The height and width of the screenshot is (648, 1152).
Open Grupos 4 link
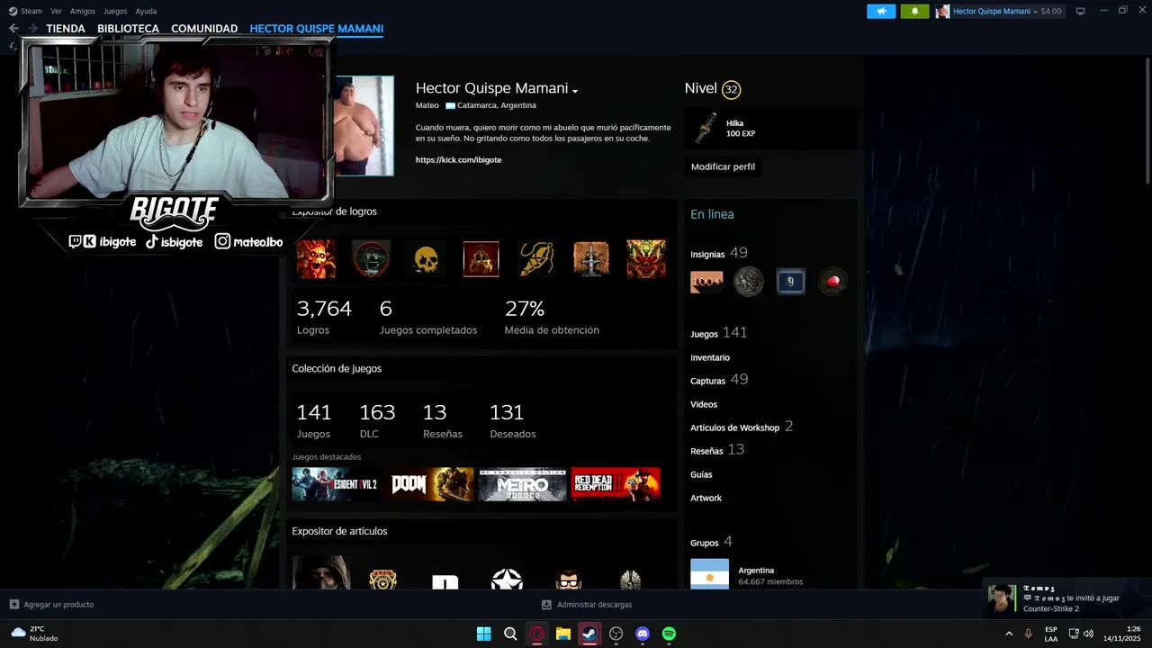(x=711, y=542)
